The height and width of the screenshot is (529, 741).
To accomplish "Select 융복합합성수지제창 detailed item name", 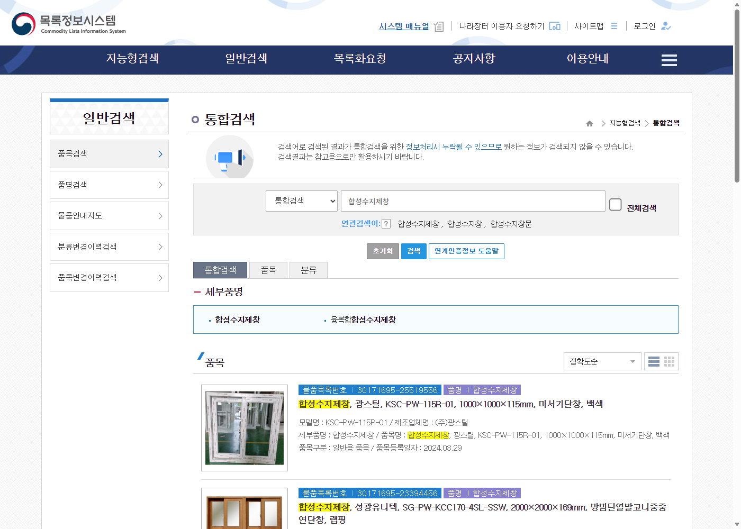I will pyautogui.click(x=363, y=320).
